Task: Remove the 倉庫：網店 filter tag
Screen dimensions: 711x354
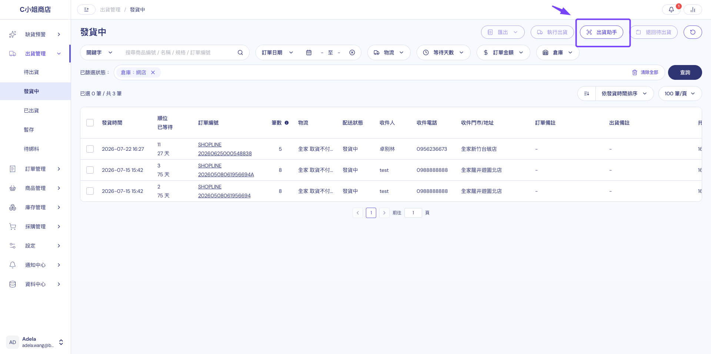Action: (153, 72)
